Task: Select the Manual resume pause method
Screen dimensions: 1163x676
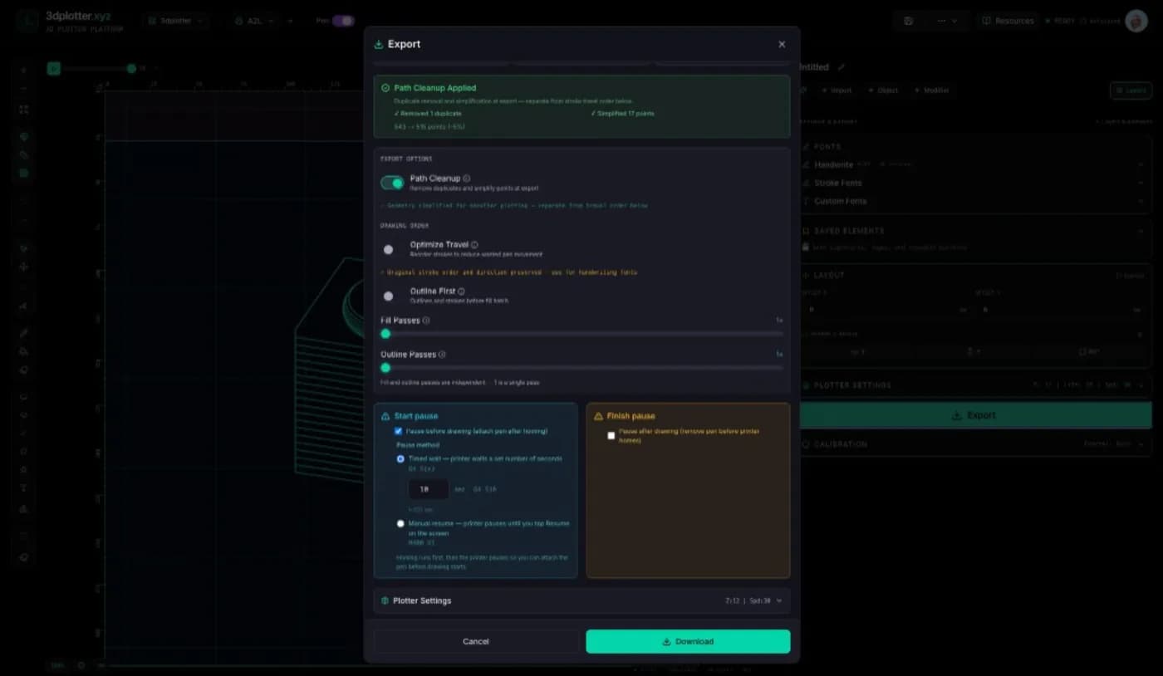Action: (400, 523)
